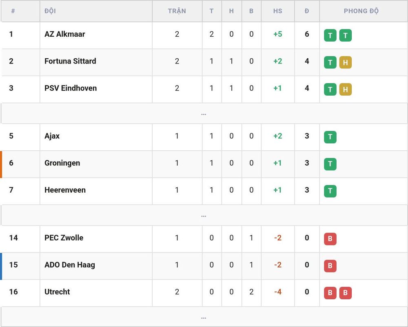Click ADO Den Haag's red B form badge
The height and width of the screenshot is (327, 408).
point(330,266)
